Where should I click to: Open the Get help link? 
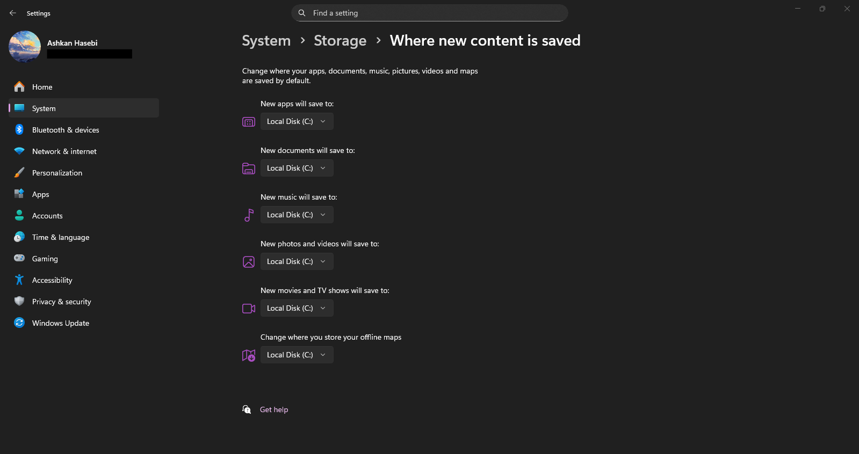[274, 409]
